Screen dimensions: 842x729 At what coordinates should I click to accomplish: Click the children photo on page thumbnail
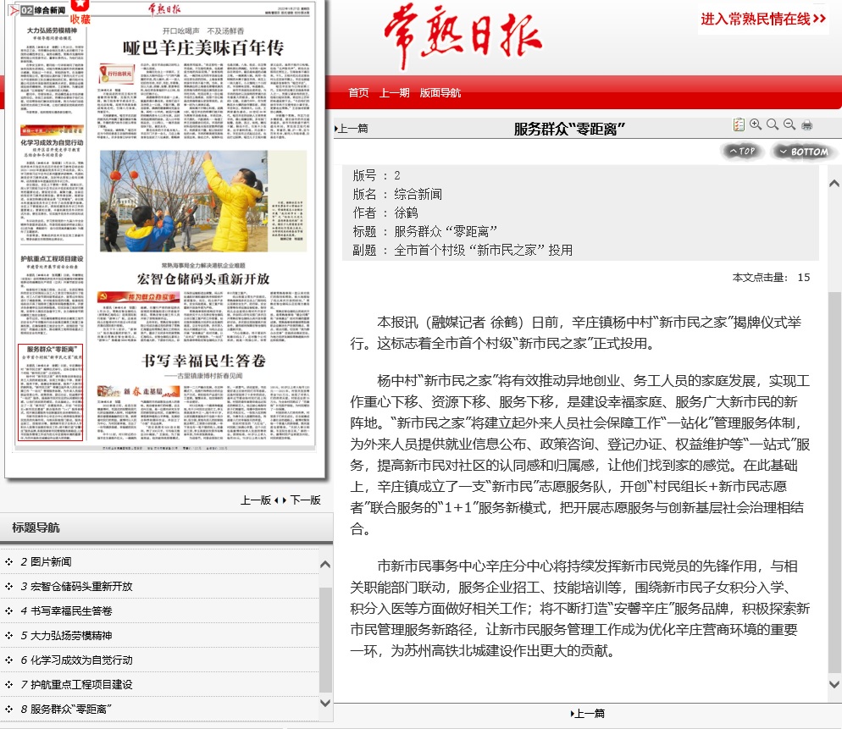coord(184,201)
